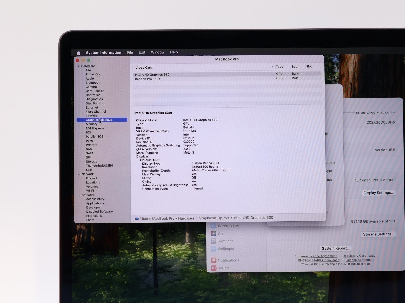Select SATA in the sidebar
405x303 pixels.
click(x=90, y=153)
